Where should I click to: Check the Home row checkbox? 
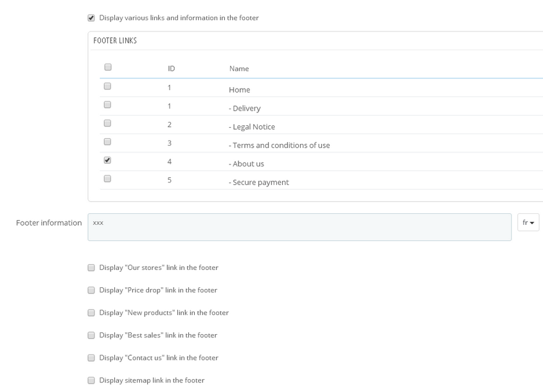click(x=107, y=85)
